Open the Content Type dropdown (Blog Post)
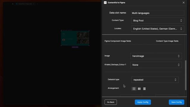 tap(158, 21)
